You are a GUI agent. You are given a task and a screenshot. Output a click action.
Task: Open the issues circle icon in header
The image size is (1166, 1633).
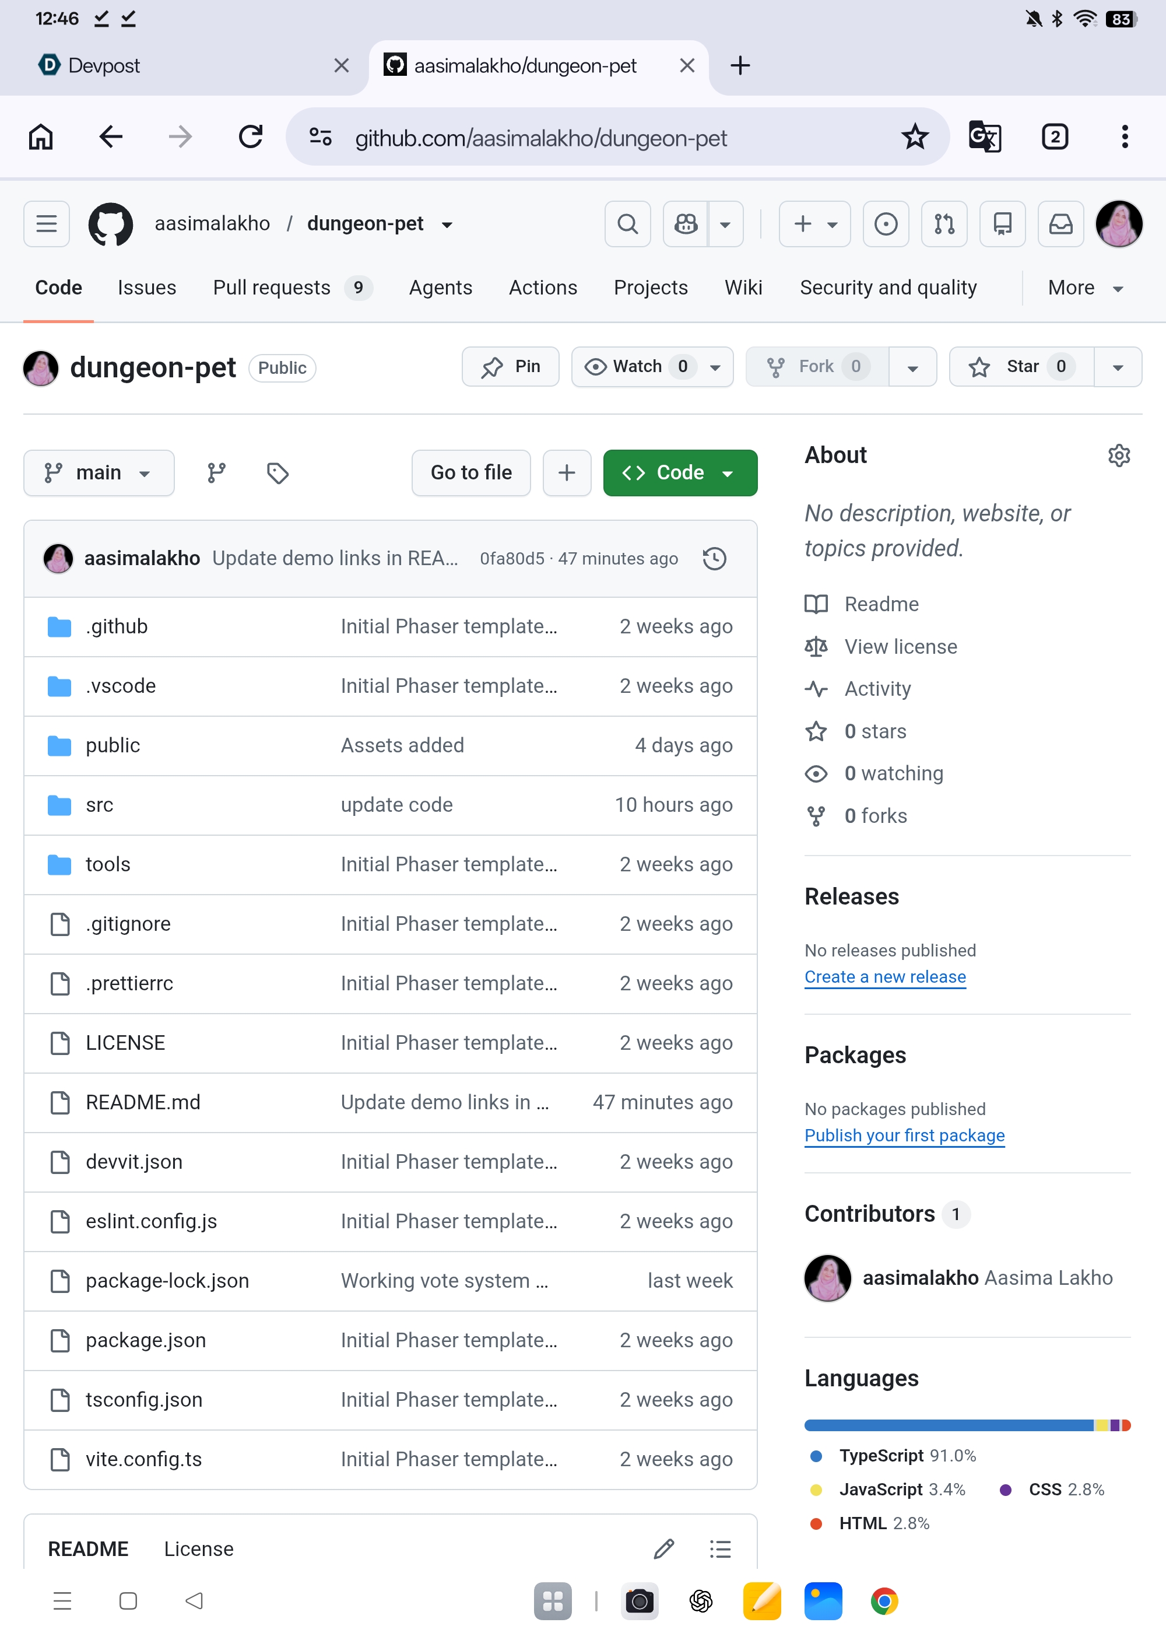[885, 224]
